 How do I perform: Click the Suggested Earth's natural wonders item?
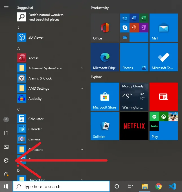coord(50,17)
